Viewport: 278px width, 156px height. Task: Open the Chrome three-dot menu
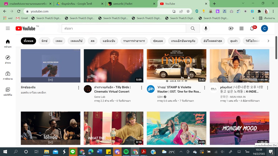coord(273,11)
